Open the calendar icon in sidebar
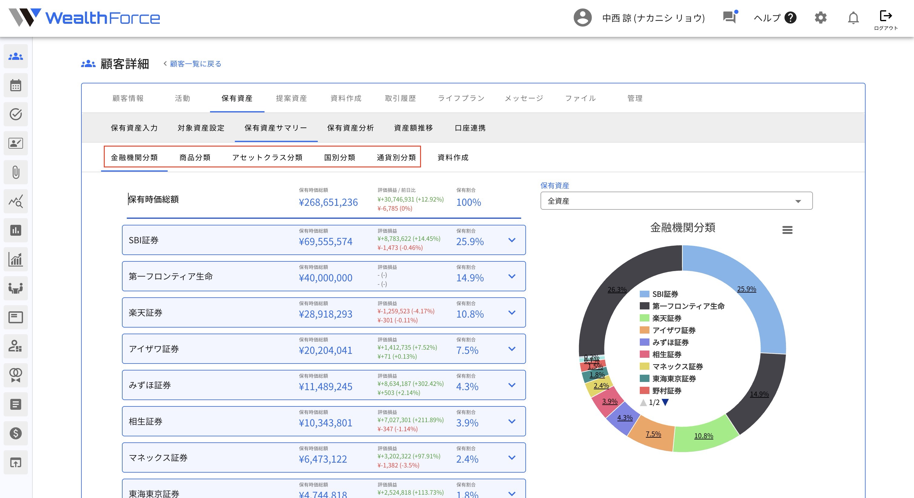The width and height of the screenshot is (914, 498). click(16, 85)
